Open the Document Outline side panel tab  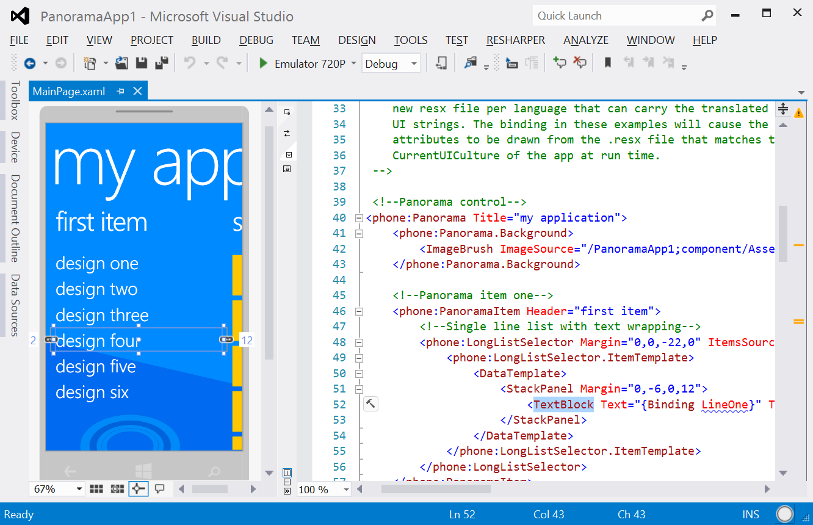click(15, 219)
